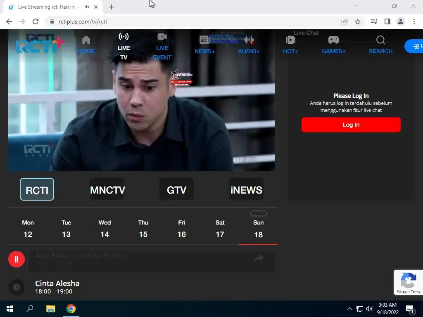Show hidden system tray icons
This screenshot has height=317, width=423.
349,309
